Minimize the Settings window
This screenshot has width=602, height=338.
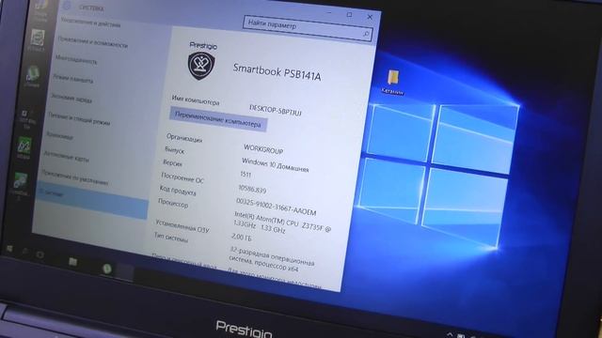tap(329, 12)
